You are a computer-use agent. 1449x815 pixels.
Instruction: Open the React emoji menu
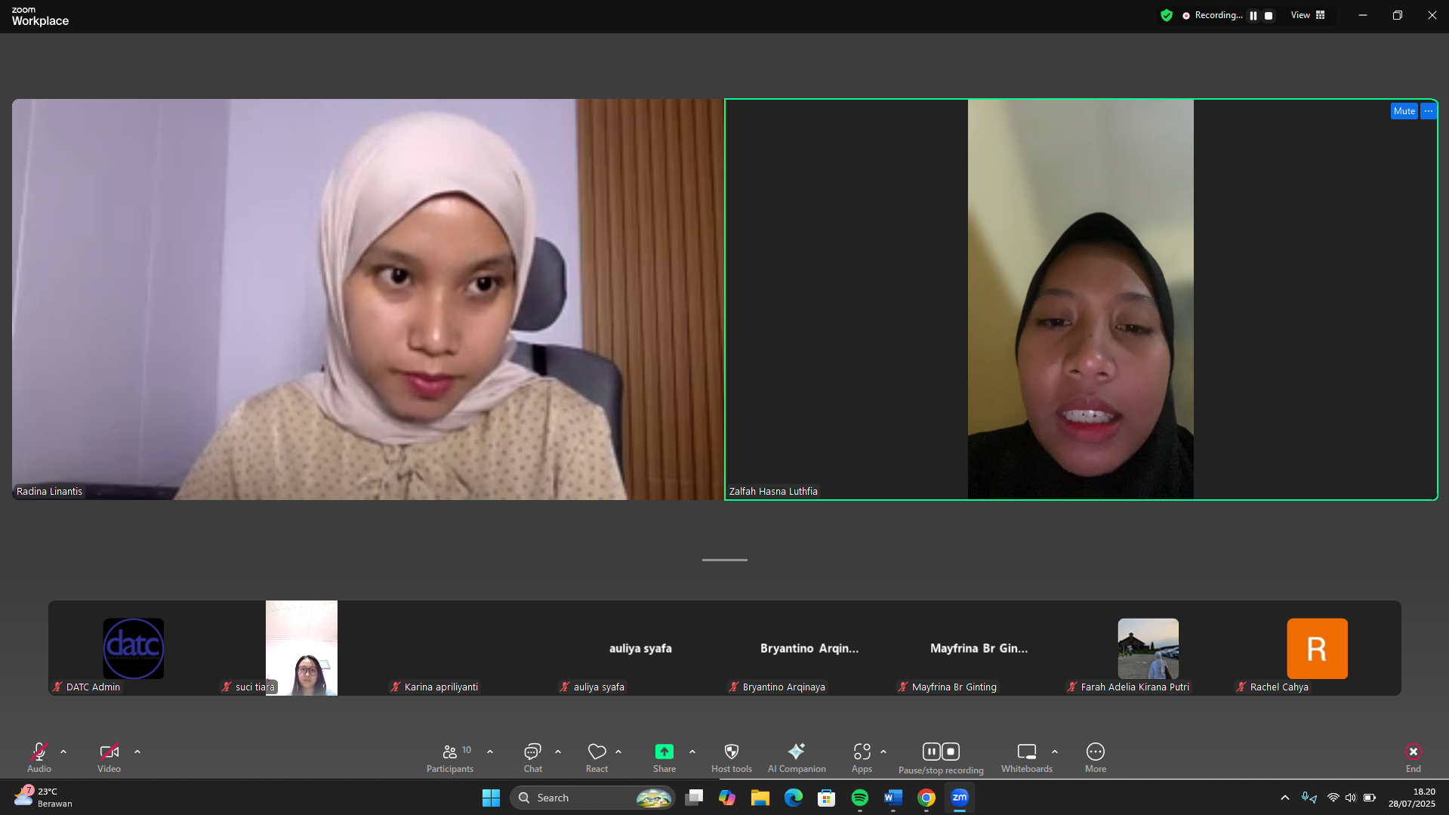pos(597,758)
